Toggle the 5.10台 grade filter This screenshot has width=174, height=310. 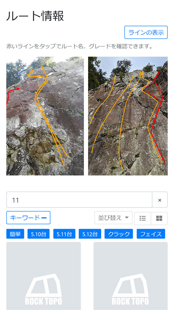pos(39,234)
